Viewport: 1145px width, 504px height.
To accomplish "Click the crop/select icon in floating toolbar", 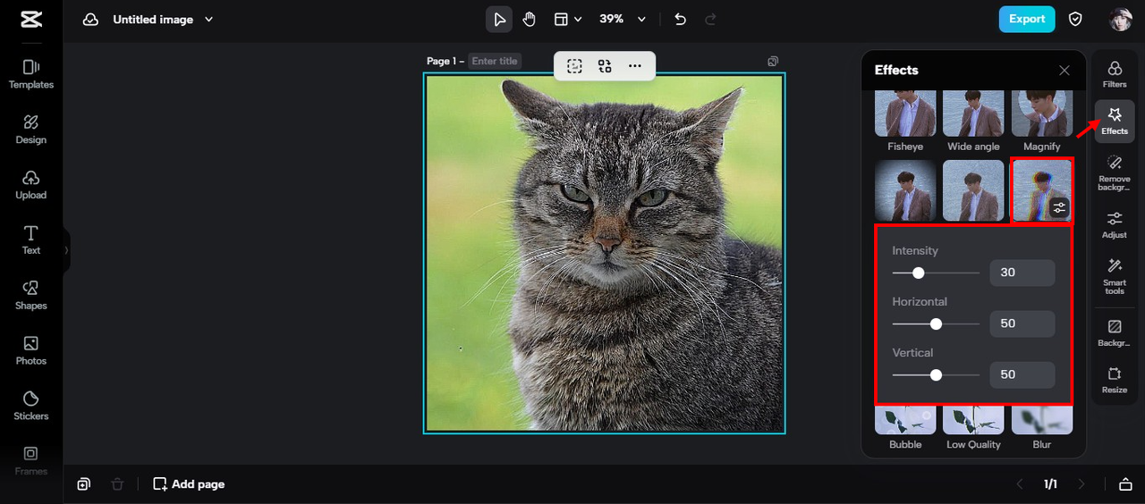I will click(574, 66).
